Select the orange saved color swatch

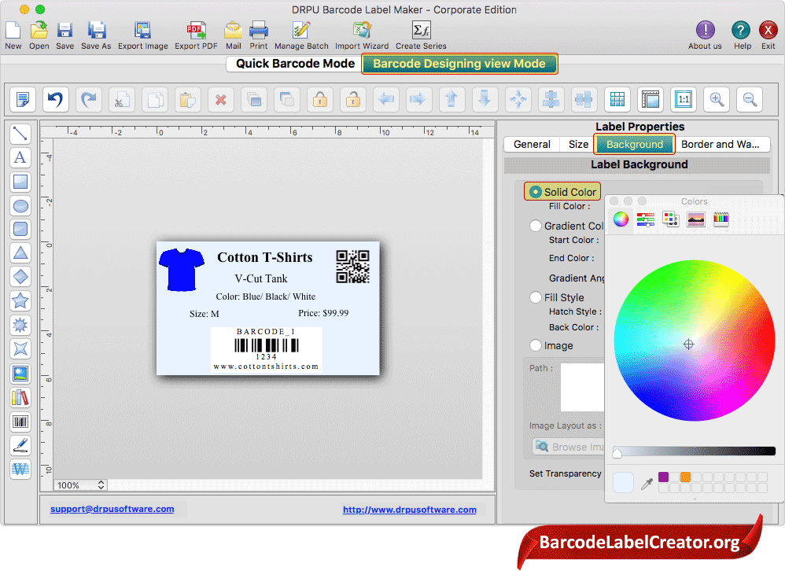(x=685, y=477)
